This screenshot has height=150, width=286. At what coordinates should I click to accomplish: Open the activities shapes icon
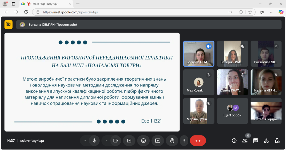266,140
